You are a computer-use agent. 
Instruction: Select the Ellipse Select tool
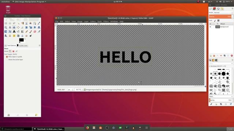10,23
